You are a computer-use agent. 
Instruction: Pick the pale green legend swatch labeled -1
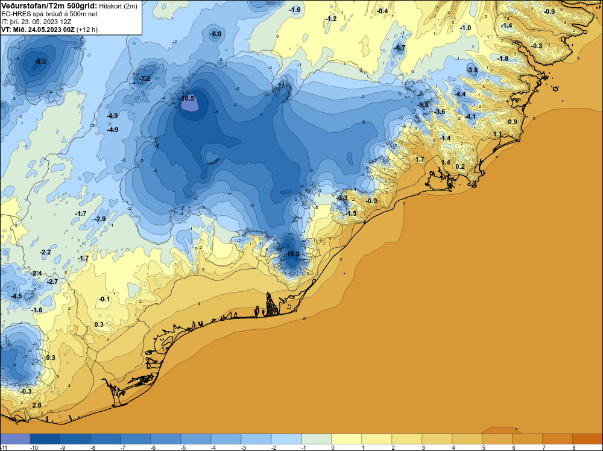[317, 439]
